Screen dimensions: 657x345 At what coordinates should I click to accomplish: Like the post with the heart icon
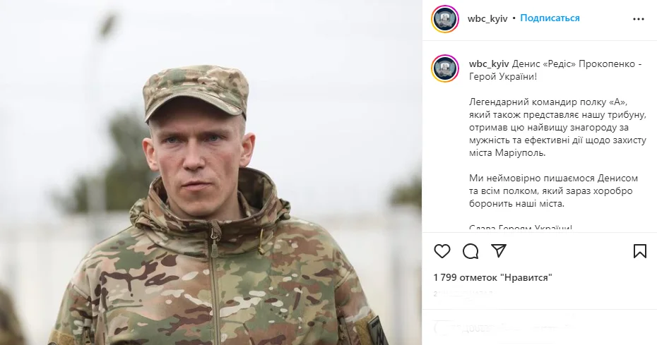click(x=442, y=251)
